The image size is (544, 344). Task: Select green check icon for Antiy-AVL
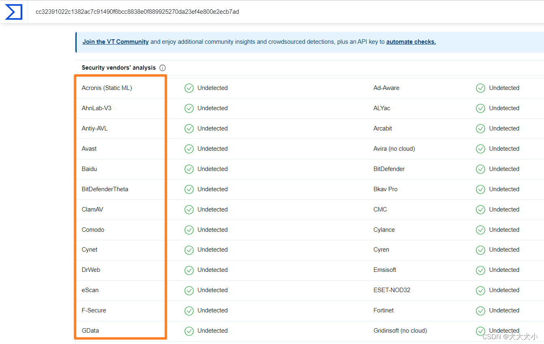pyautogui.click(x=189, y=128)
